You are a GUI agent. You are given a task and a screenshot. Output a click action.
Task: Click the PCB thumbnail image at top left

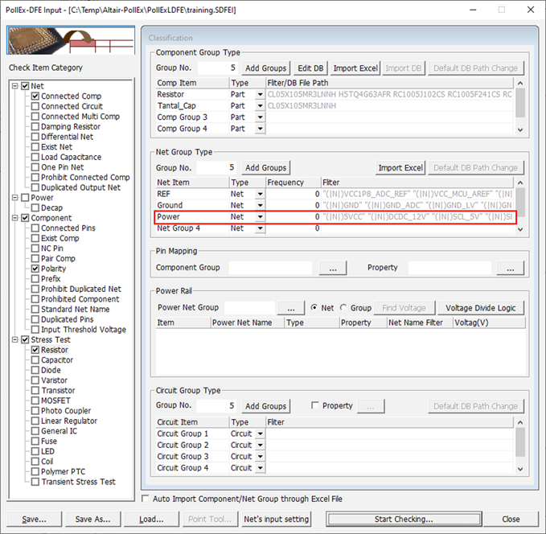pyautogui.click(x=70, y=40)
